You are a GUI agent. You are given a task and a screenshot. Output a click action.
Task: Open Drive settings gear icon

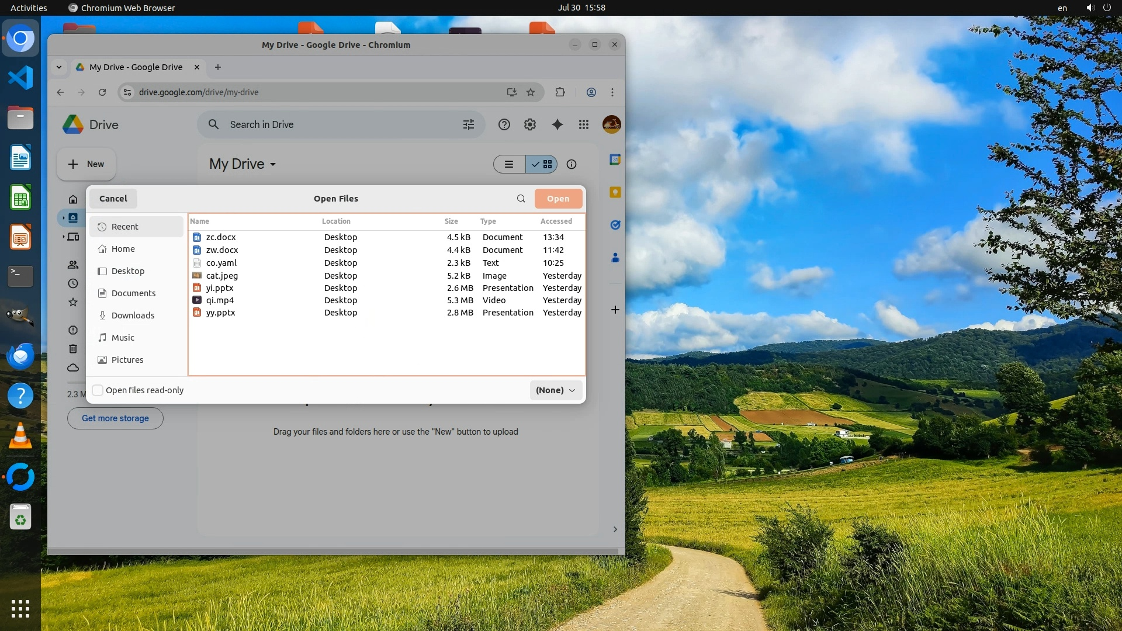(530, 124)
